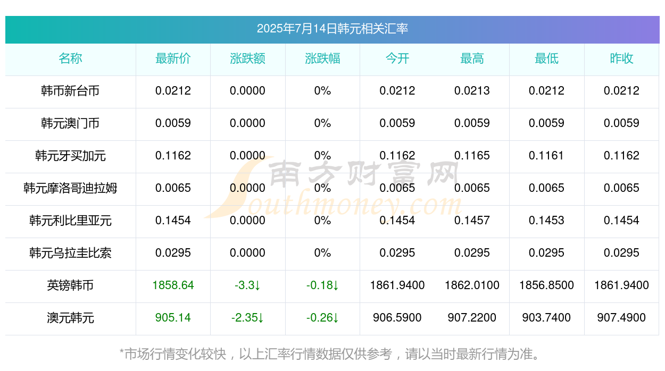This screenshot has height=371, width=665.
Task: Click change percent -0.18↓ for 英镑韩币
Action: [322, 285]
